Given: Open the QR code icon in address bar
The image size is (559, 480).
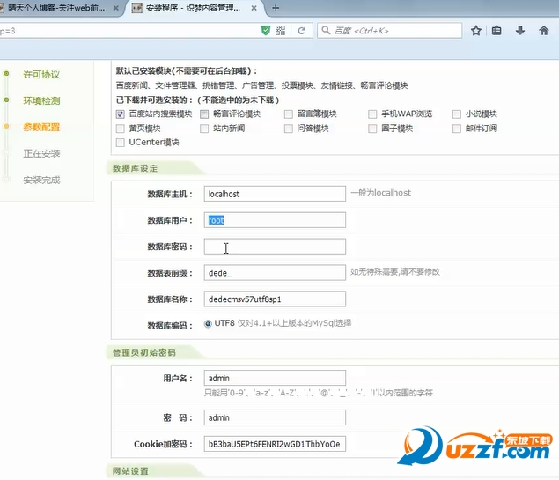Looking at the screenshot, I should [280, 31].
